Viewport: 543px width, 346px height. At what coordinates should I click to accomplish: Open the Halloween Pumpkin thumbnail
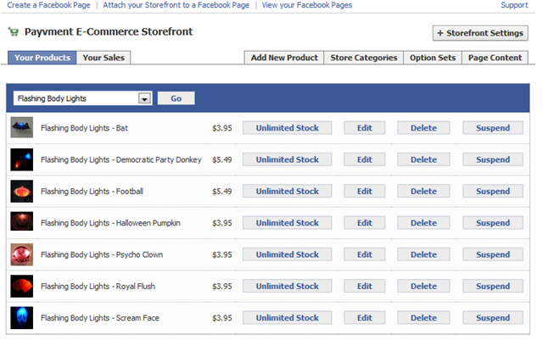[22, 223]
